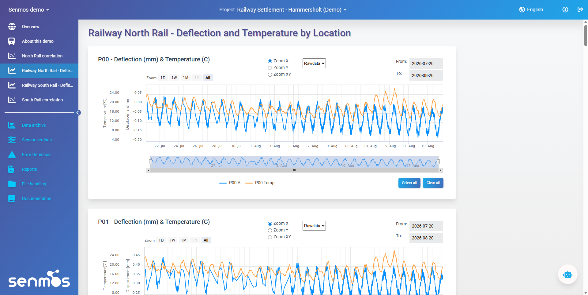Open Railway South Rail deflection page
The width and height of the screenshot is (588, 295).
pyautogui.click(x=39, y=85)
